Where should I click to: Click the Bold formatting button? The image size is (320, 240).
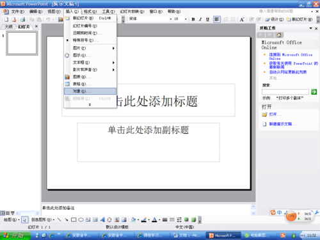[193, 19]
